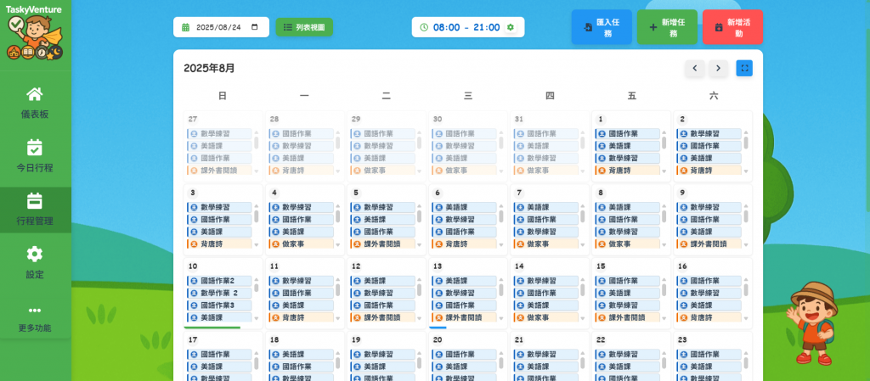This screenshot has height=381, width=870.
Task: Click 匯入任務 import tasks button
Action: 602,27
